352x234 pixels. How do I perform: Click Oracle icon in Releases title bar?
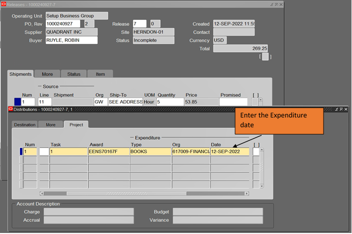[4, 4]
